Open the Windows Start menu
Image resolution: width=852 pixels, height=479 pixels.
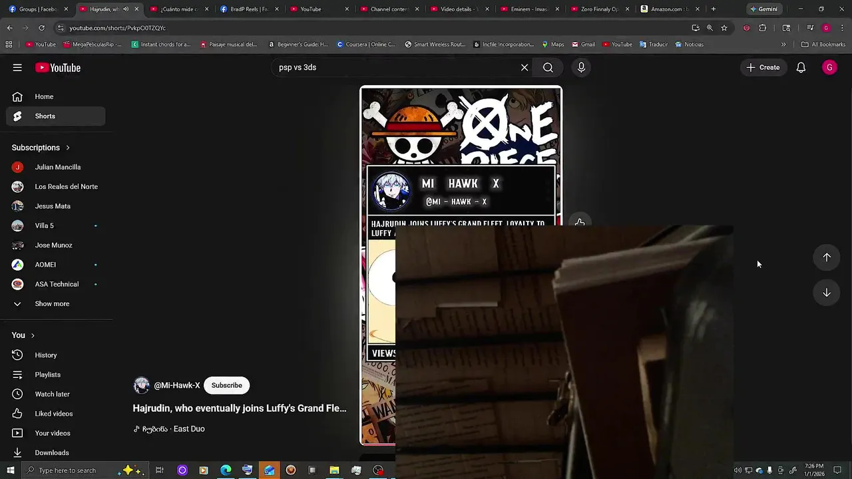10,470
